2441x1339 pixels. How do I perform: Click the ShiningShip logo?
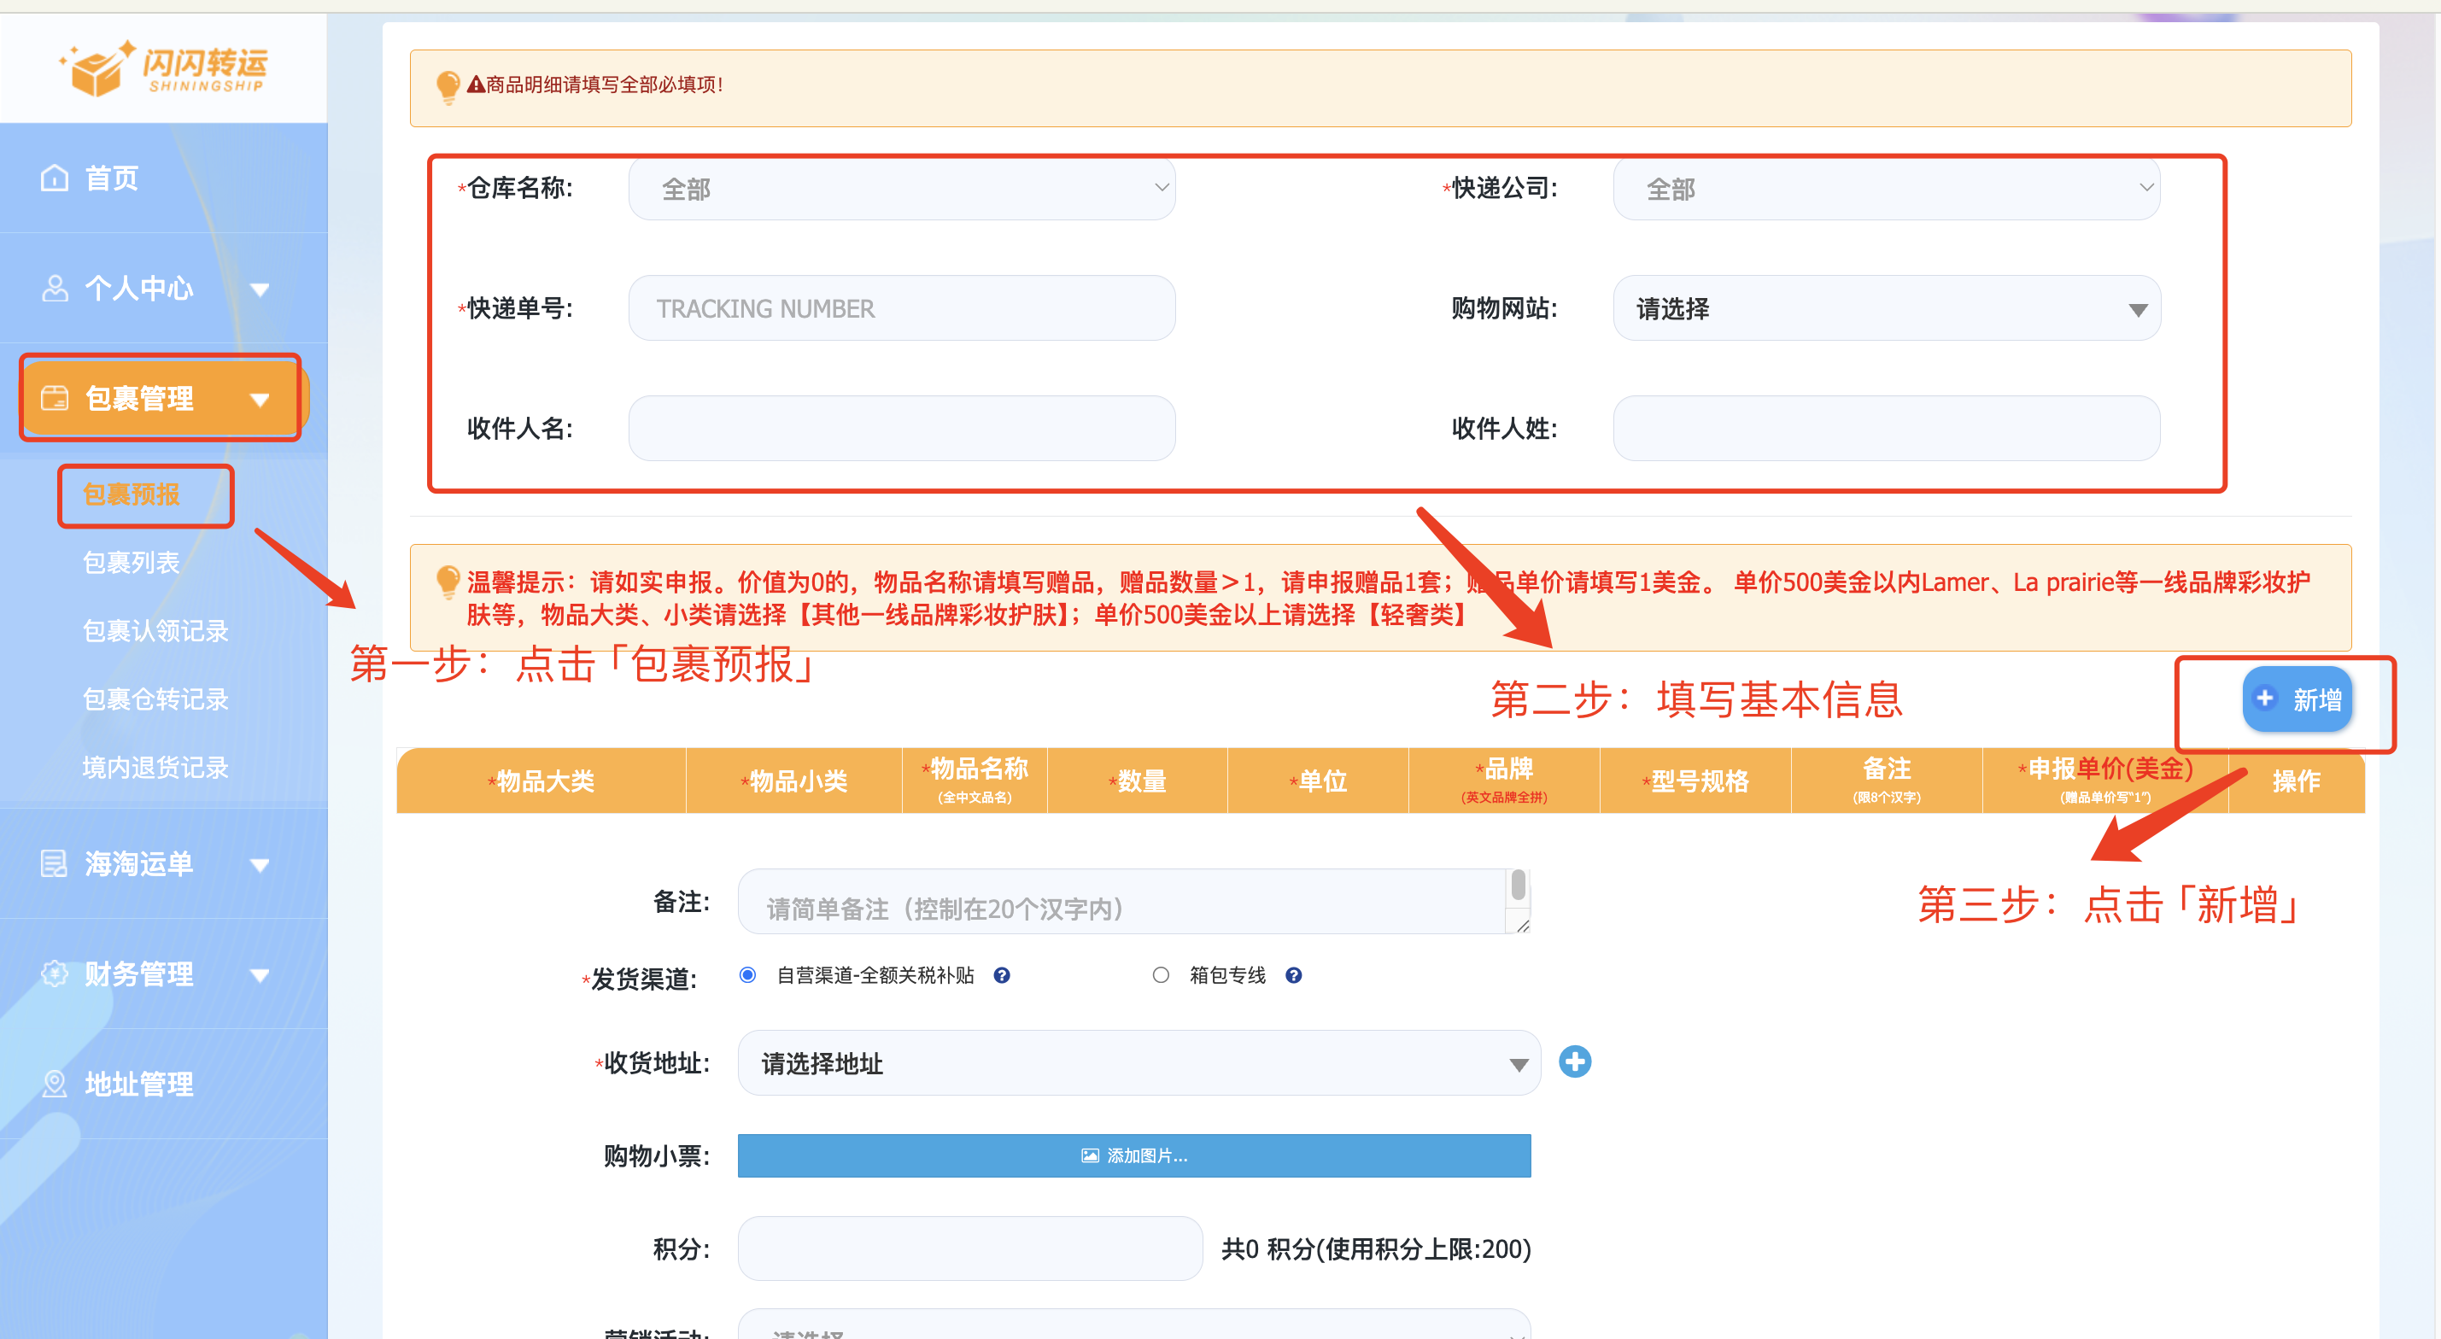tap(163, 68)
